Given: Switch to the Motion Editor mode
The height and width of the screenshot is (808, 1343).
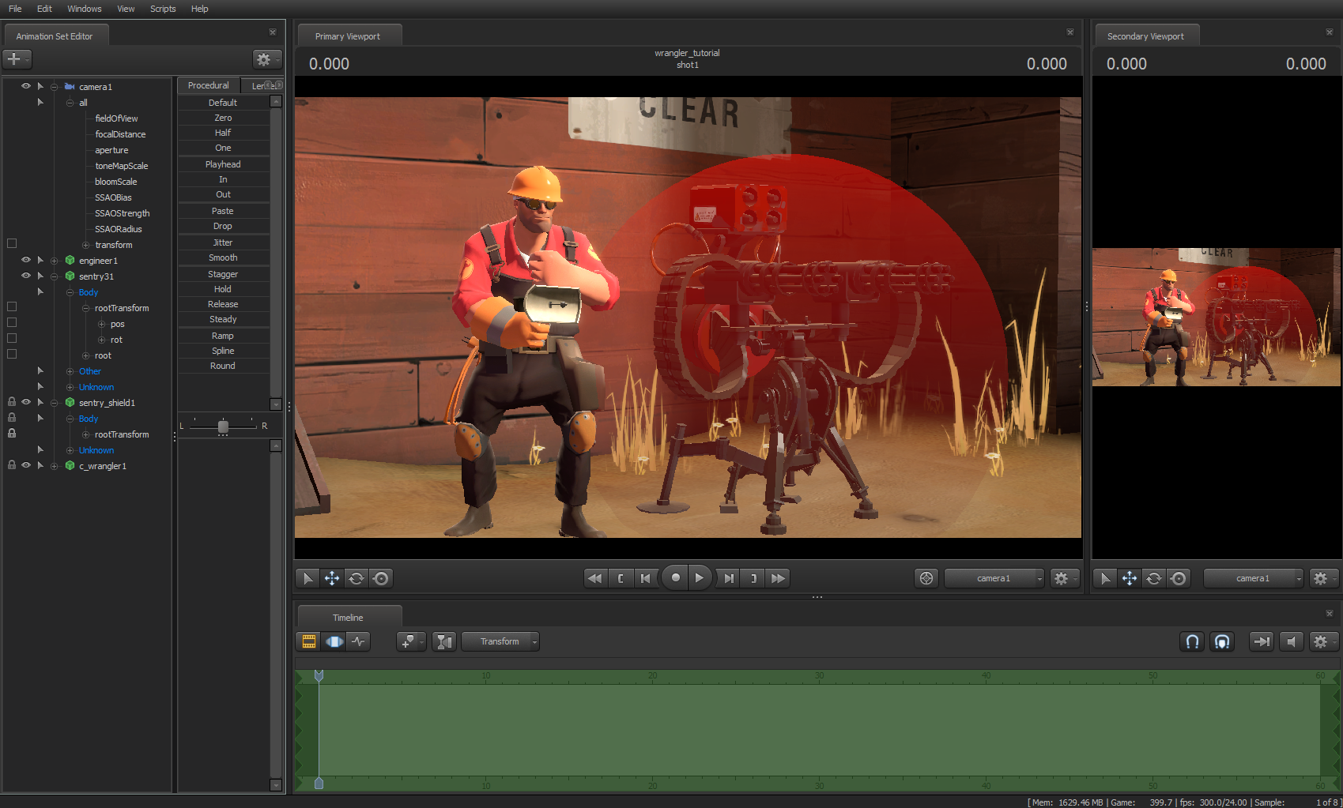Looking at the screenshot, I should click(334, 641).
